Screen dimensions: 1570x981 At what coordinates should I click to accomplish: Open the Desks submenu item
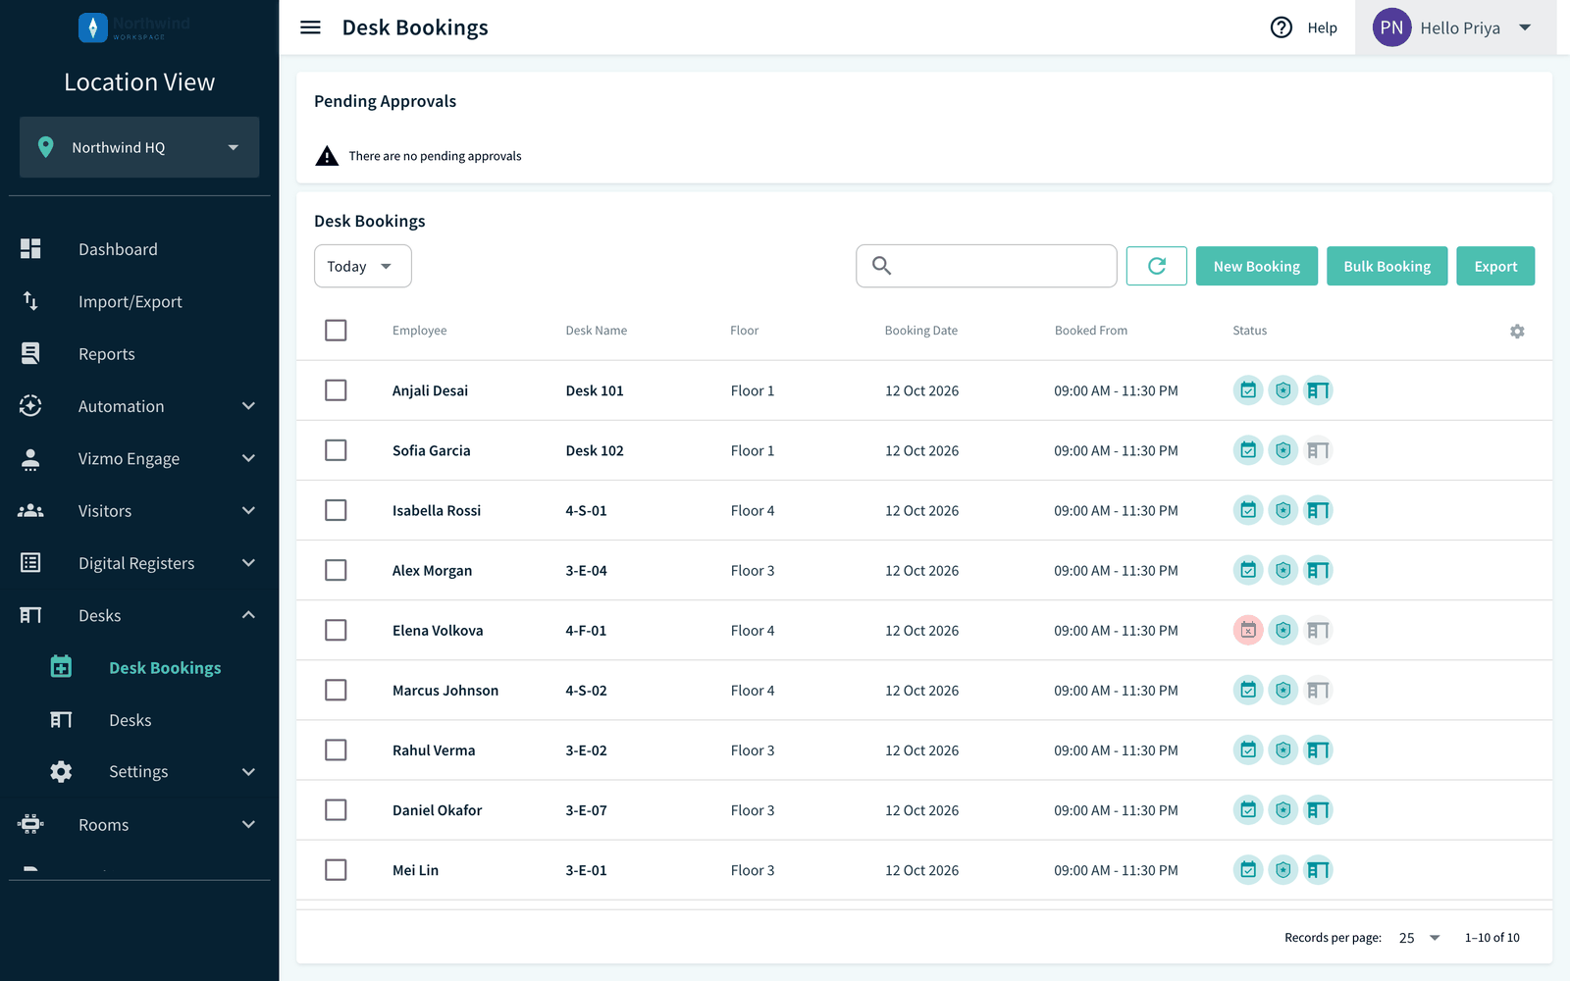tap(139, 720)
